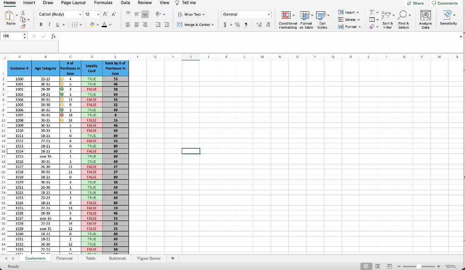Expand the Merge & Center options arrow

[x=213, y=25]
